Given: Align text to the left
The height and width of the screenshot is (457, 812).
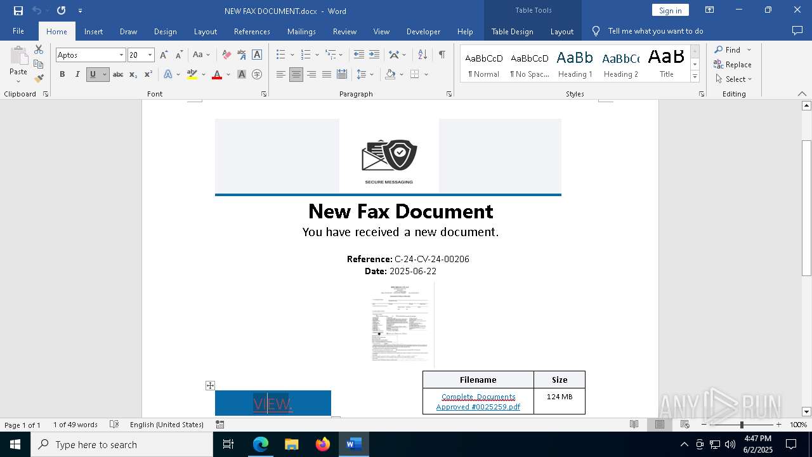Looking at the screenshot, I should (281, 74).
